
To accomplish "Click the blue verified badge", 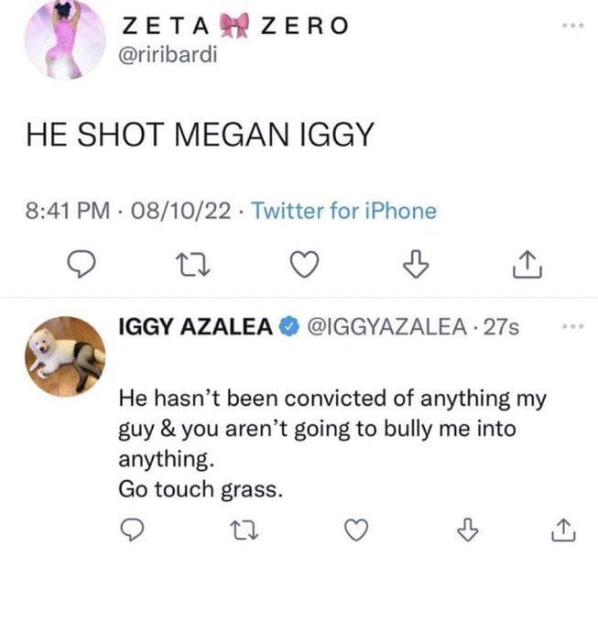I will click(289, 326).
